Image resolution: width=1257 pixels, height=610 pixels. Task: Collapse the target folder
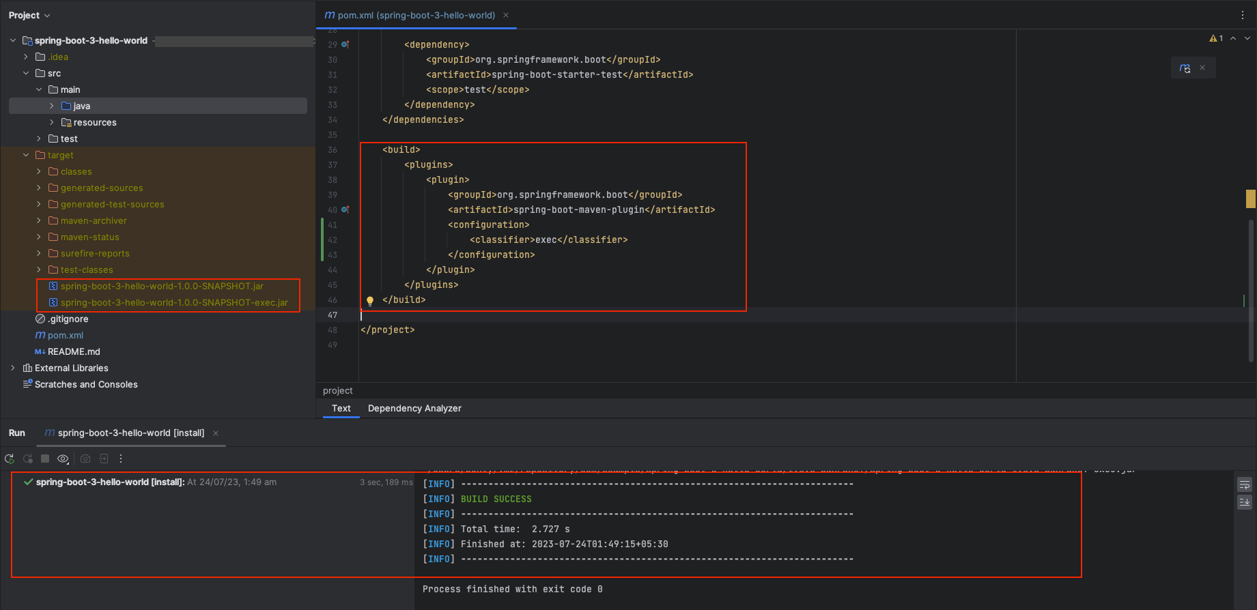[26, 155]
